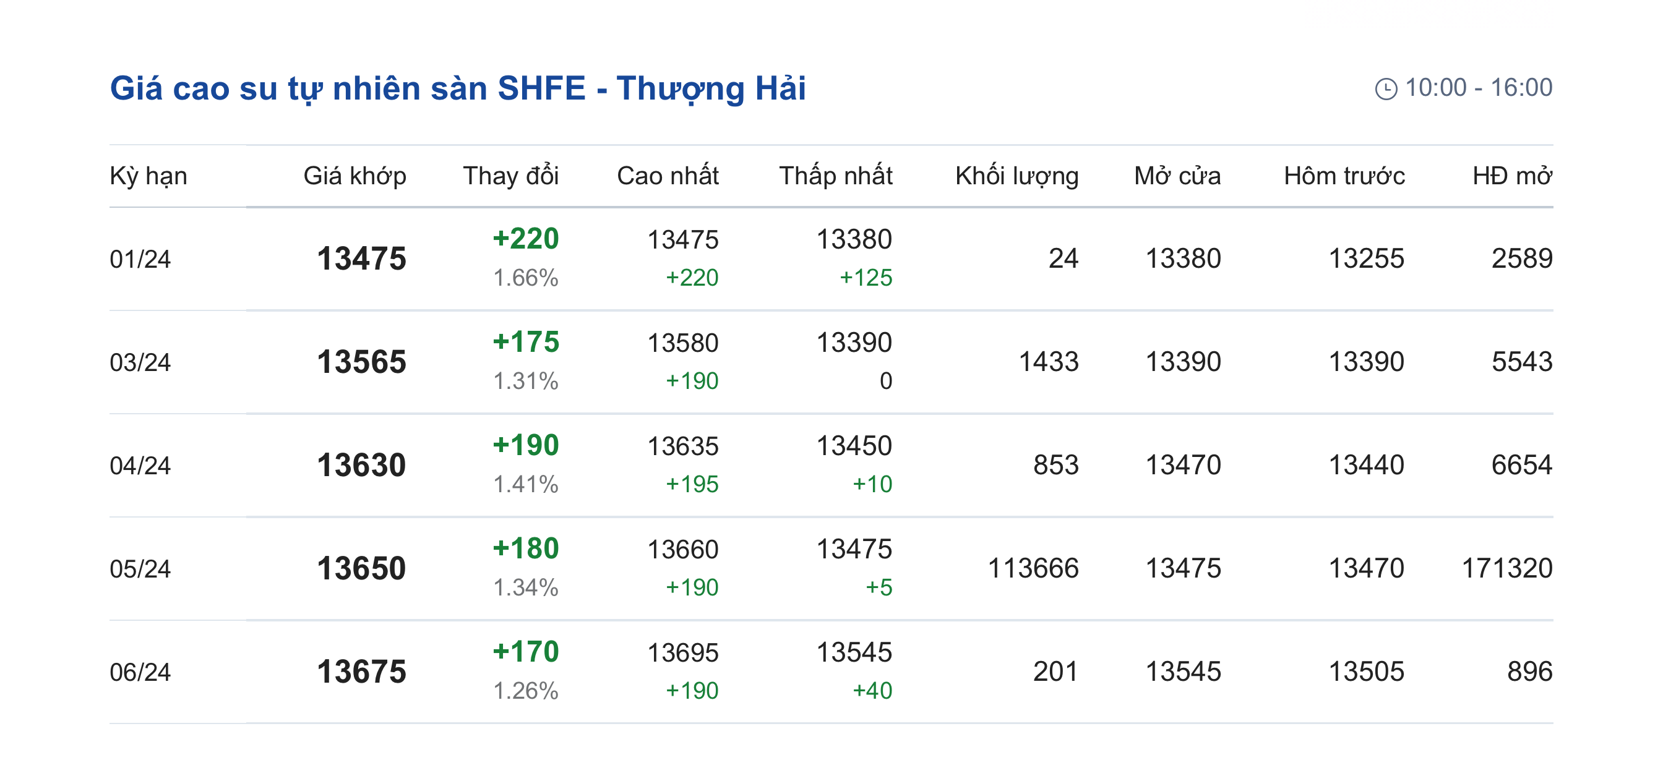This screenshot has height=768, width=1663.
Task: Click the Mở cửa column header
Action: [1177, 176]
